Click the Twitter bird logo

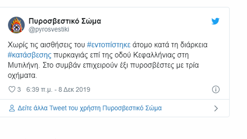(215, 22)
